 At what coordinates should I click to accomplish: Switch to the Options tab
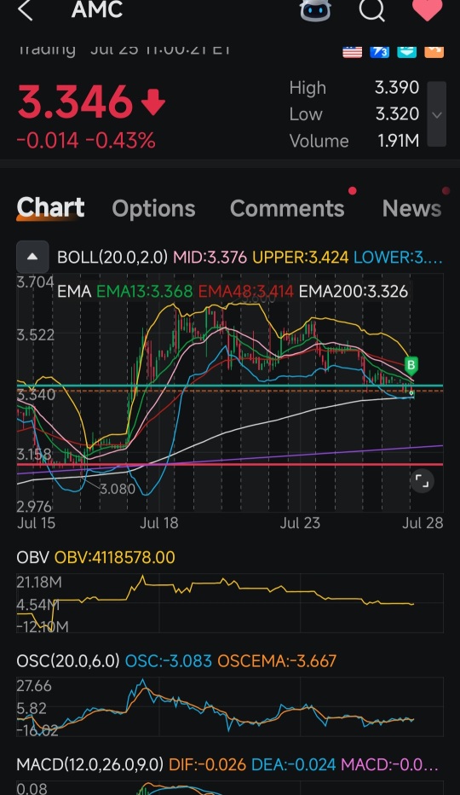153,208
